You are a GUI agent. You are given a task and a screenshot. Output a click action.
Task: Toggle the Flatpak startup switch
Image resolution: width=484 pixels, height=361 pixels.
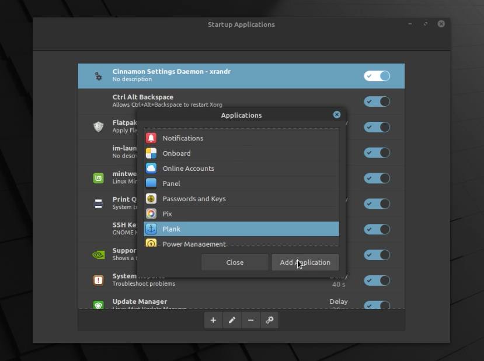(377, 127)
